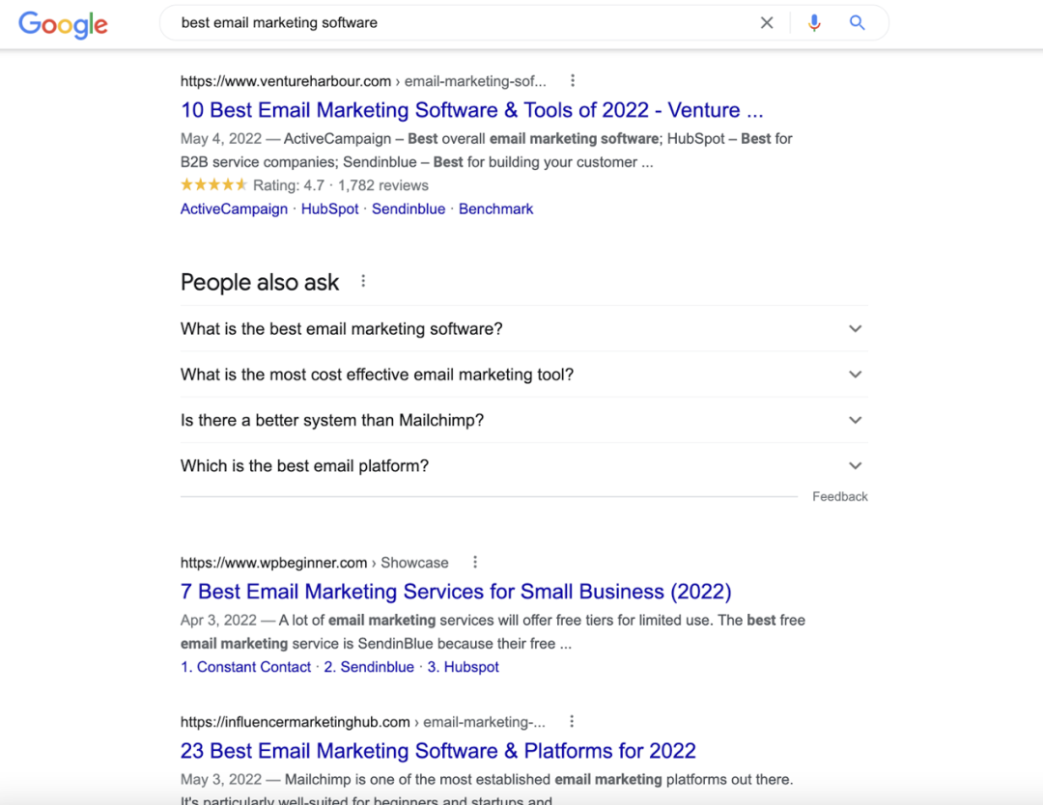Click the '1. Constant Contact' sitelink

click(x=246, y=666)
